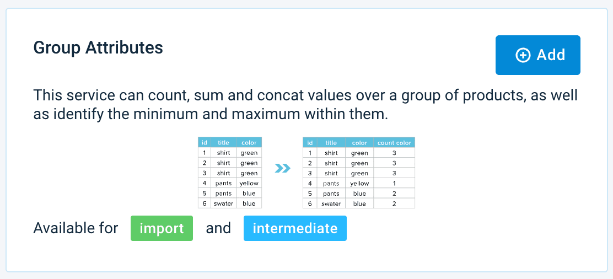Screen dimensions: 613x279
Task: Click the "yellow" cell in the right table
Action: coord(359,183)
